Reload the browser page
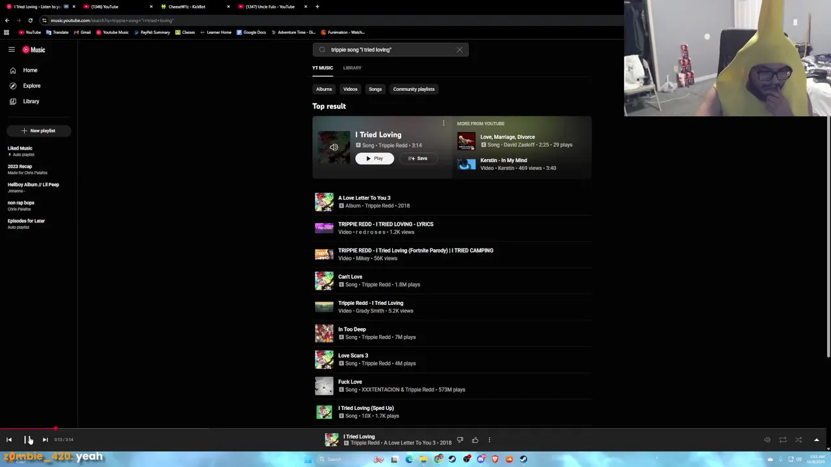Image resolution: width=831 pixels, height=467 pixels. (30, 20)
